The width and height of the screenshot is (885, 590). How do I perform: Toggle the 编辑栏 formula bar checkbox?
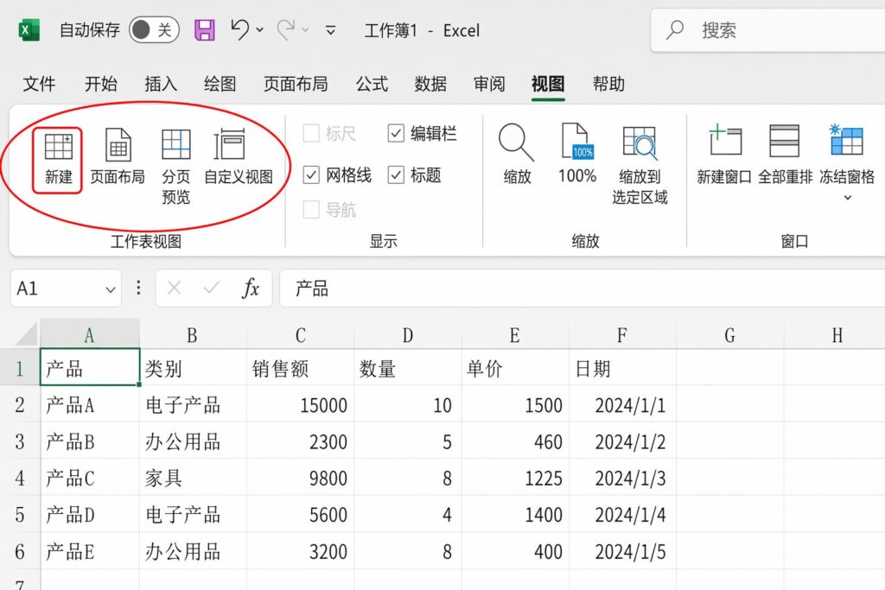point(396,134)
